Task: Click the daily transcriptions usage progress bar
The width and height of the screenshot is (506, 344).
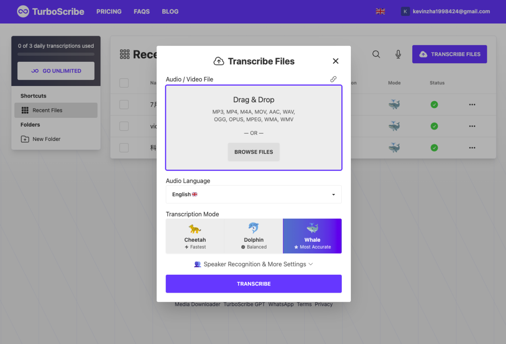Action: [56, 54]
